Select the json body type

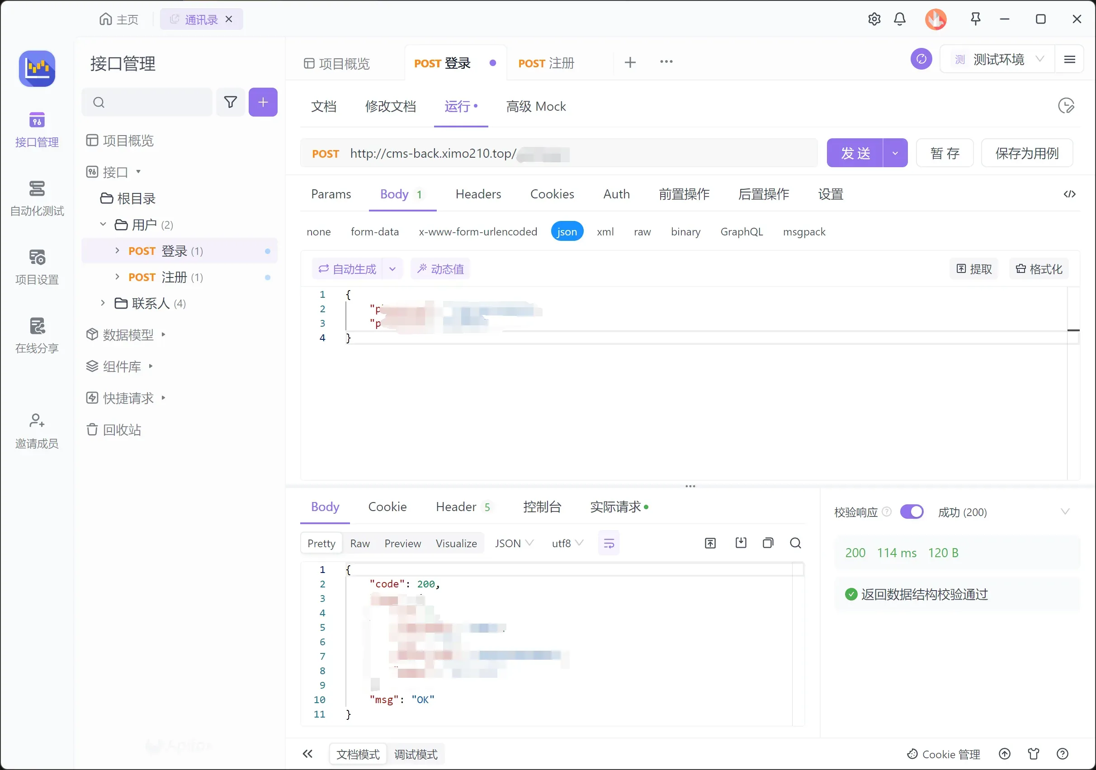click(567, 232)
